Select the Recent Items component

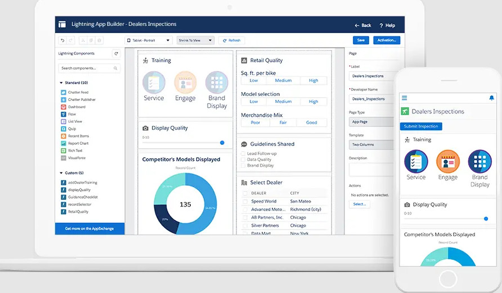coord(75,136)
